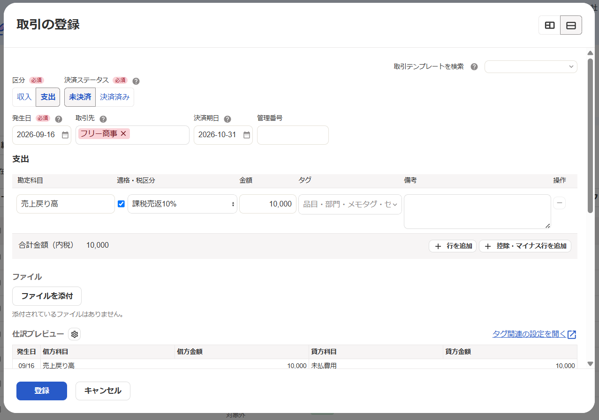This screenshot has height=420, width=599.
Task: Open help icon beside 取引先
Action: coord(103,119)
